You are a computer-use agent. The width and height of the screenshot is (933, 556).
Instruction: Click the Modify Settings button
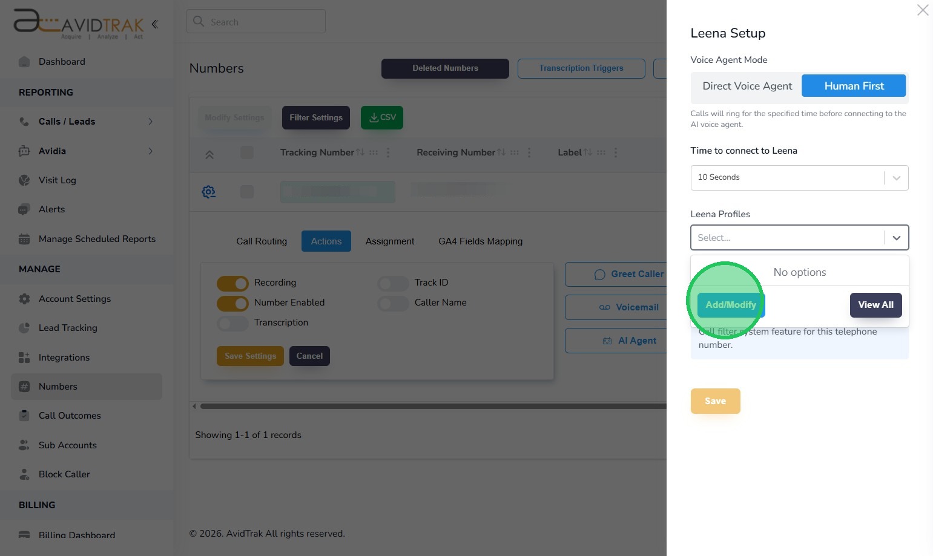click(x=234, y=118)
